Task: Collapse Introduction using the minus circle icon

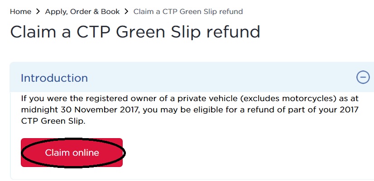Action: coord(363,78)
